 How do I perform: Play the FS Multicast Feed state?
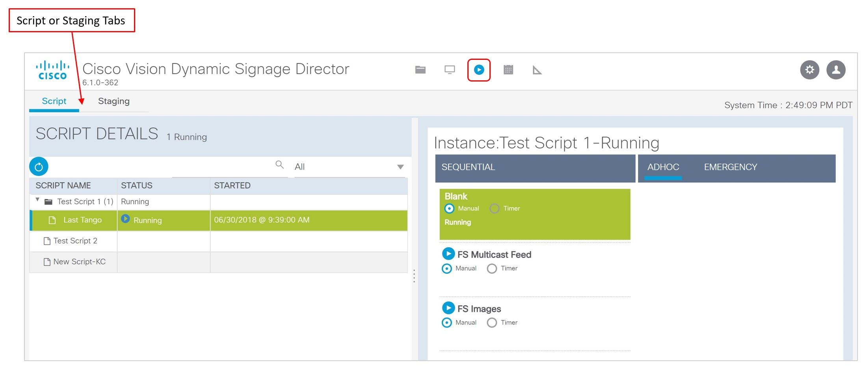point(448,254)
